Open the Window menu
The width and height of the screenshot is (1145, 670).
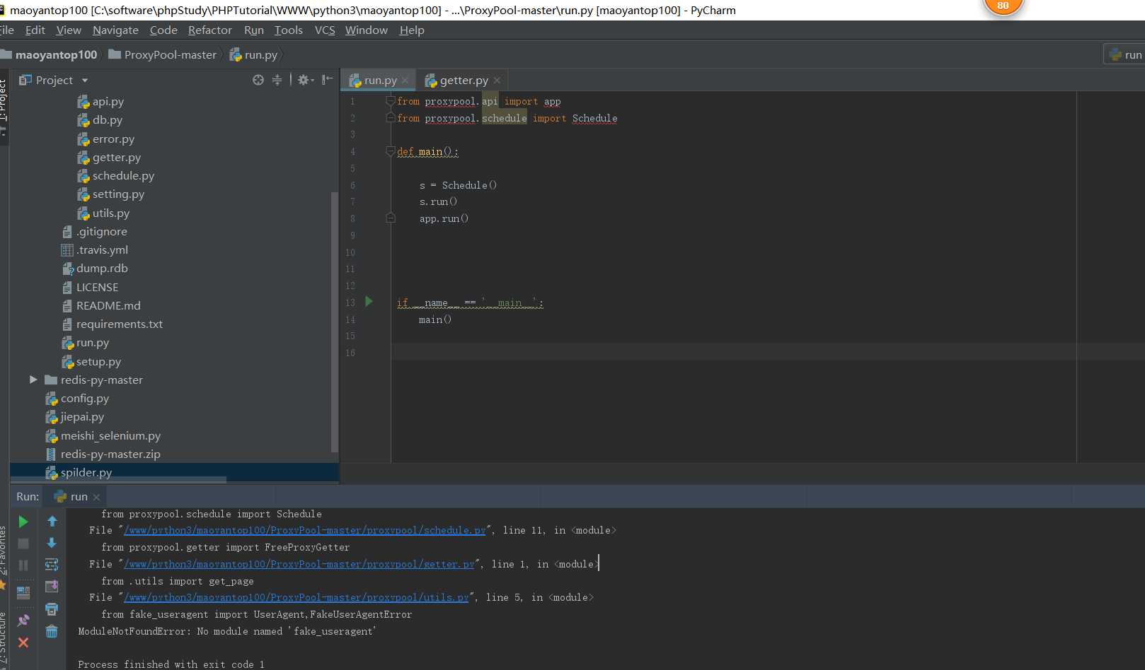367,30
